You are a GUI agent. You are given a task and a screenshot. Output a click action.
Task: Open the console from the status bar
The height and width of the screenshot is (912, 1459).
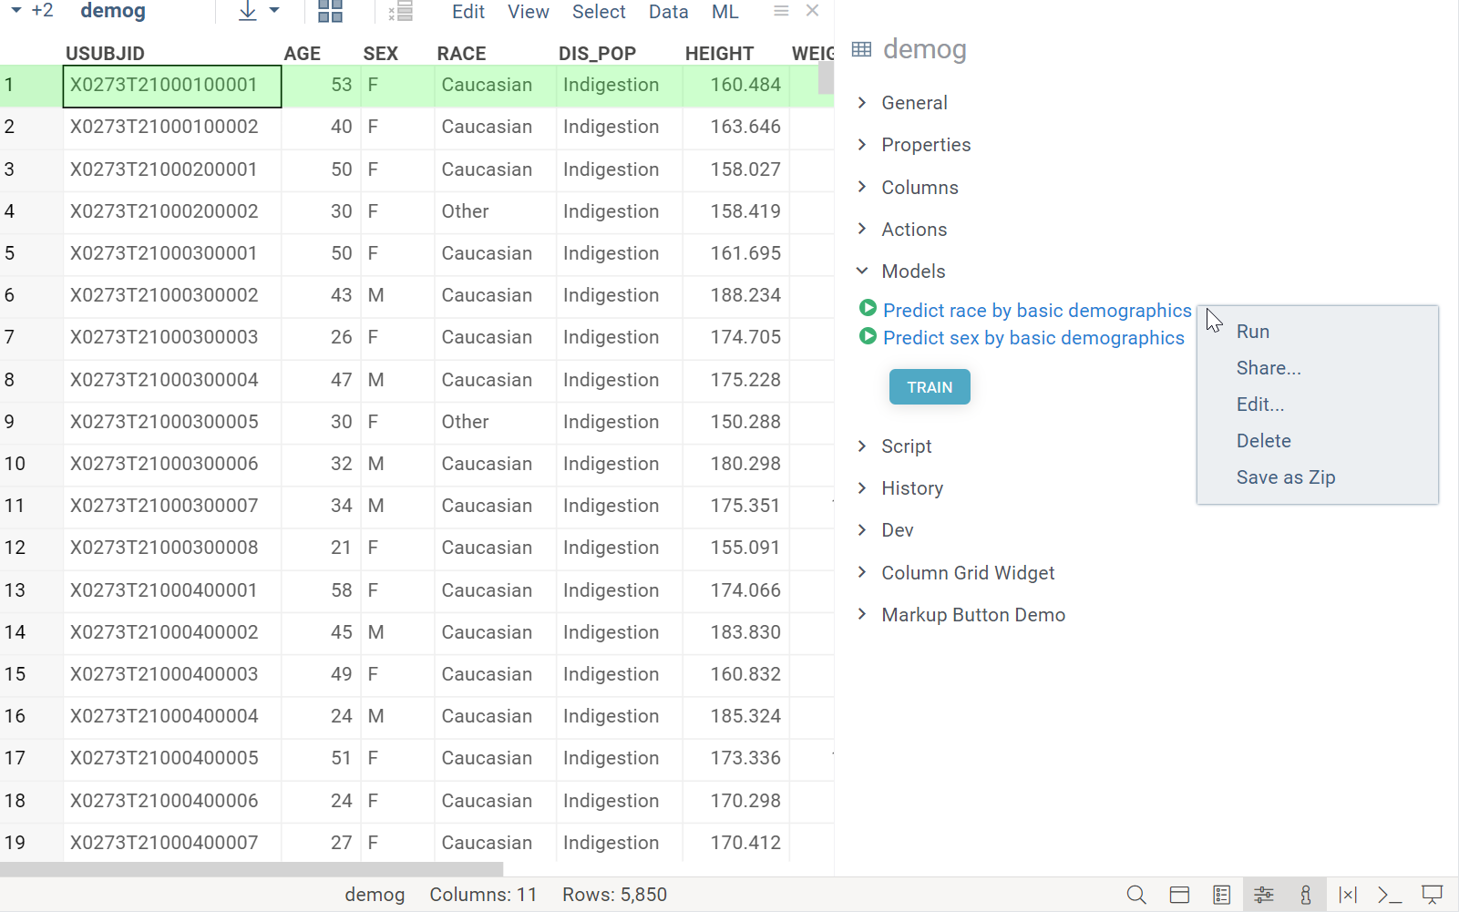[1389, 895]
